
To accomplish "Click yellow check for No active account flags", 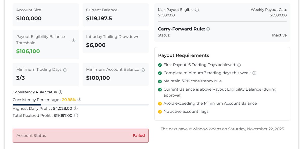I will pyautogui.click(x=160, y=112).
